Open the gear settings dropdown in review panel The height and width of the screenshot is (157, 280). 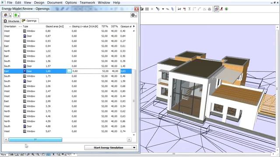[134, 15]
